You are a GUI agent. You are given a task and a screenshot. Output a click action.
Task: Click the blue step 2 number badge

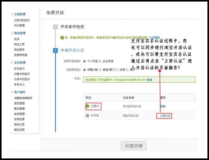pos(55,51)
